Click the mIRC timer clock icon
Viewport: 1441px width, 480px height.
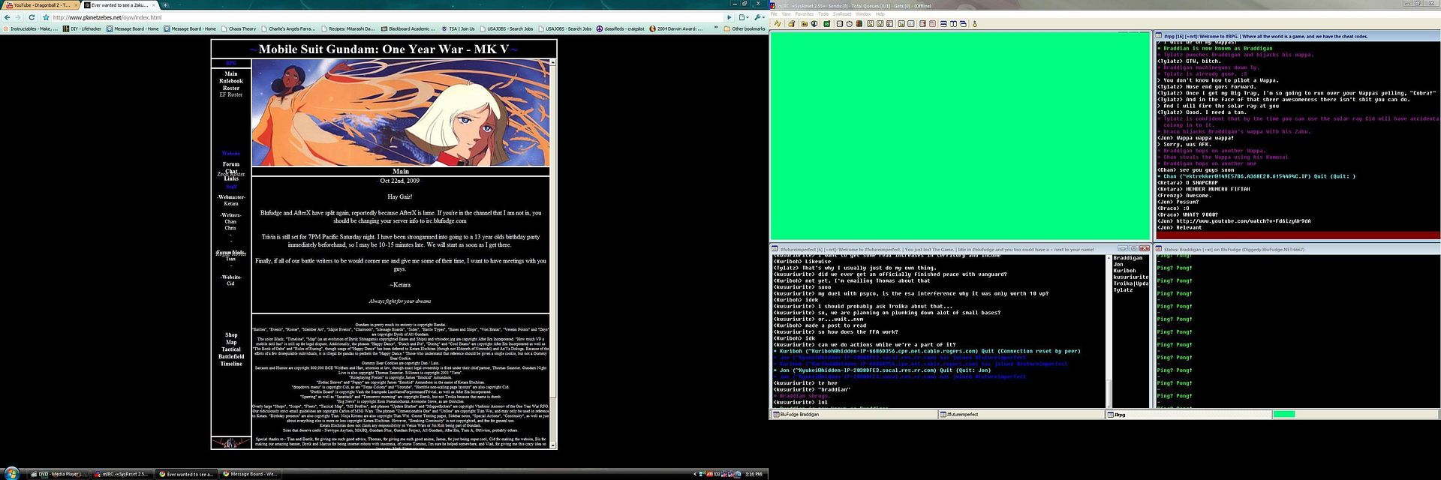tap(850, 23)
